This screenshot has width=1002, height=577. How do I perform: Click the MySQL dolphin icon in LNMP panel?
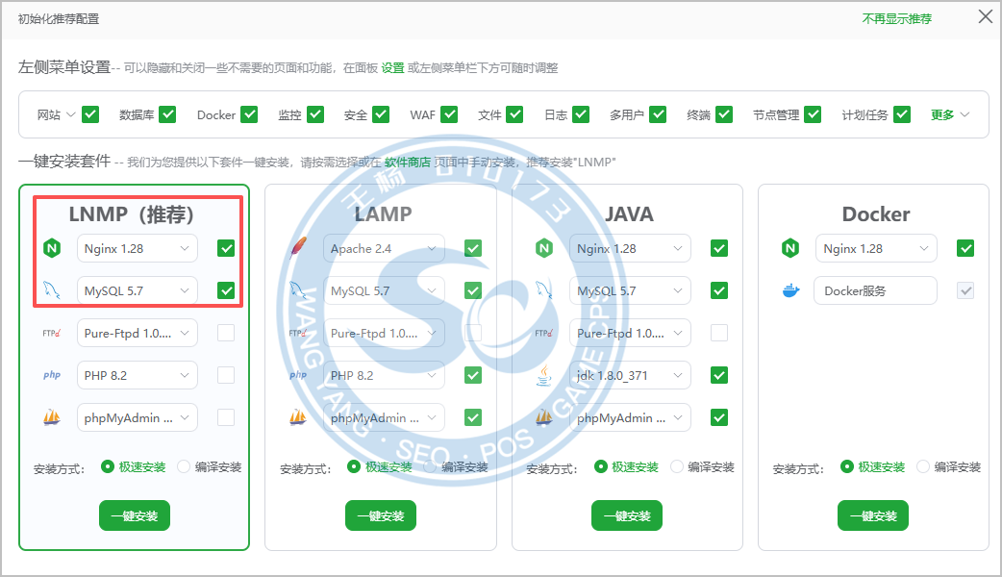[x=52, y=290]
